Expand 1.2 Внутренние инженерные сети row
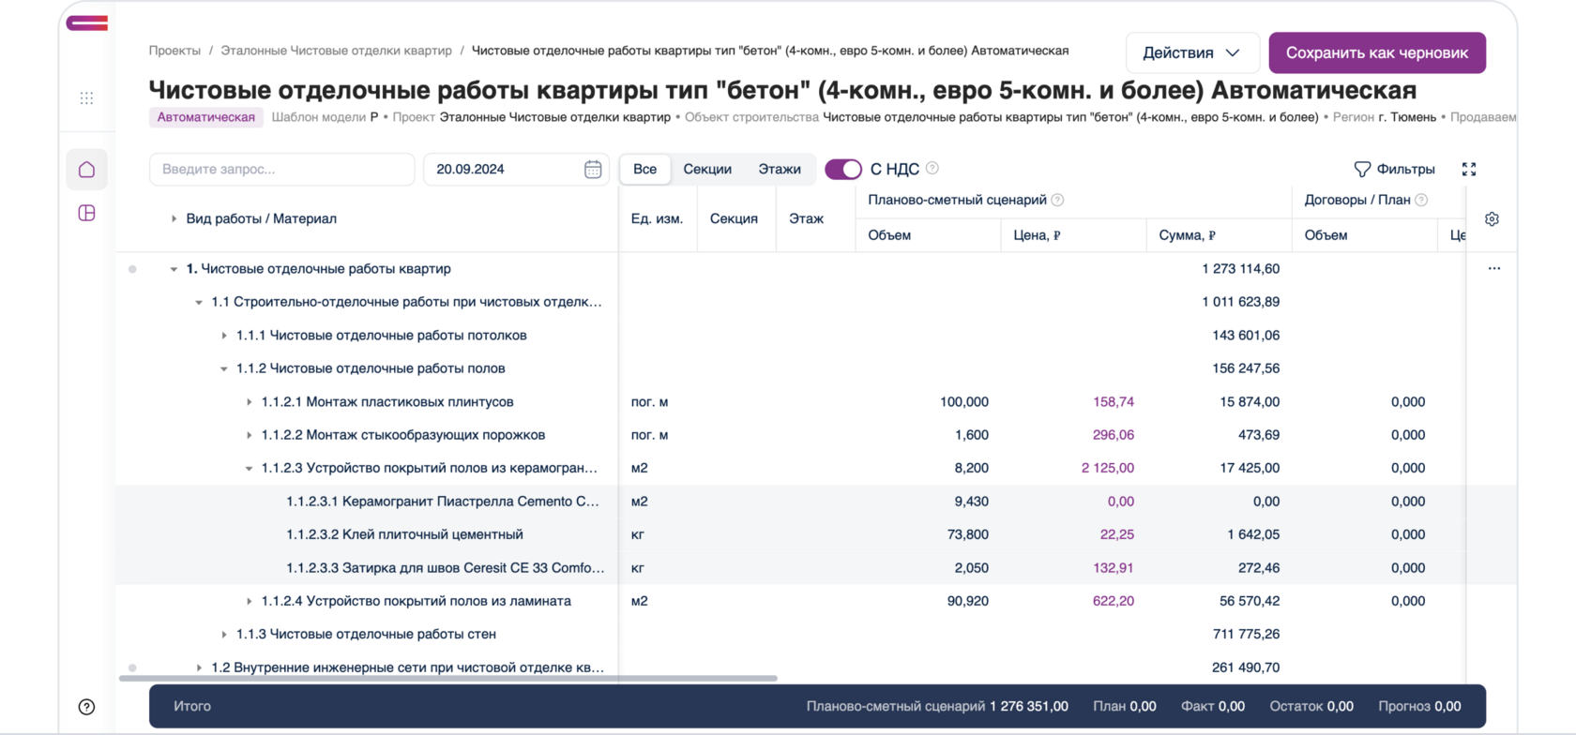The width and height of the screenshot is (1576, 735). coord(199,667)
